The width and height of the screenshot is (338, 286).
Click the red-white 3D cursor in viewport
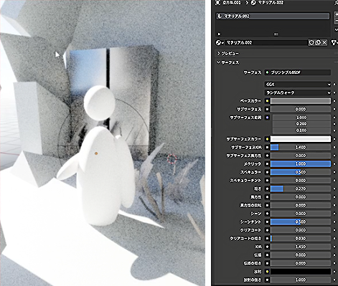172,159
